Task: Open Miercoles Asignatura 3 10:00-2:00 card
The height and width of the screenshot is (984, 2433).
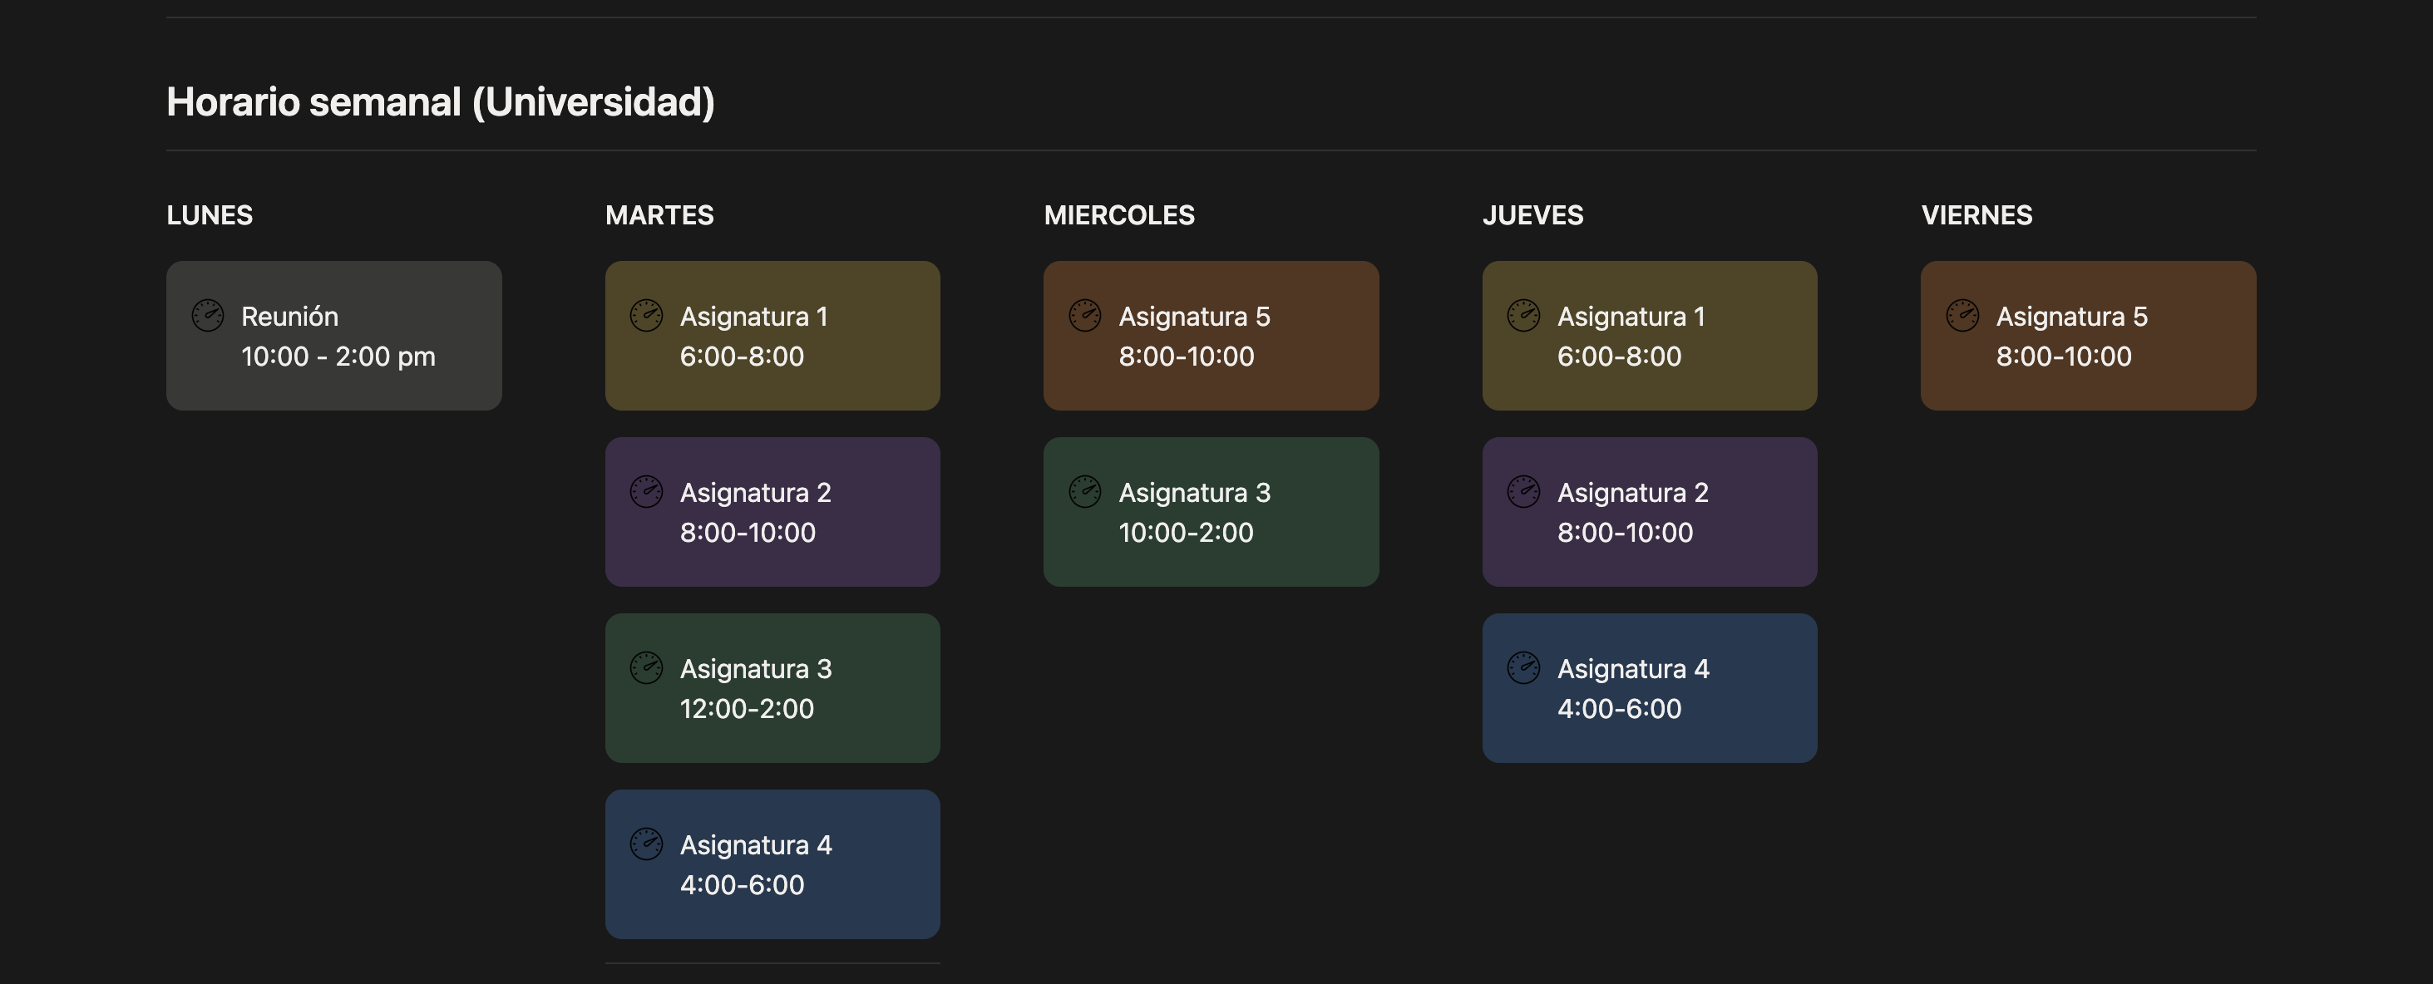Action: [1211, 512]
